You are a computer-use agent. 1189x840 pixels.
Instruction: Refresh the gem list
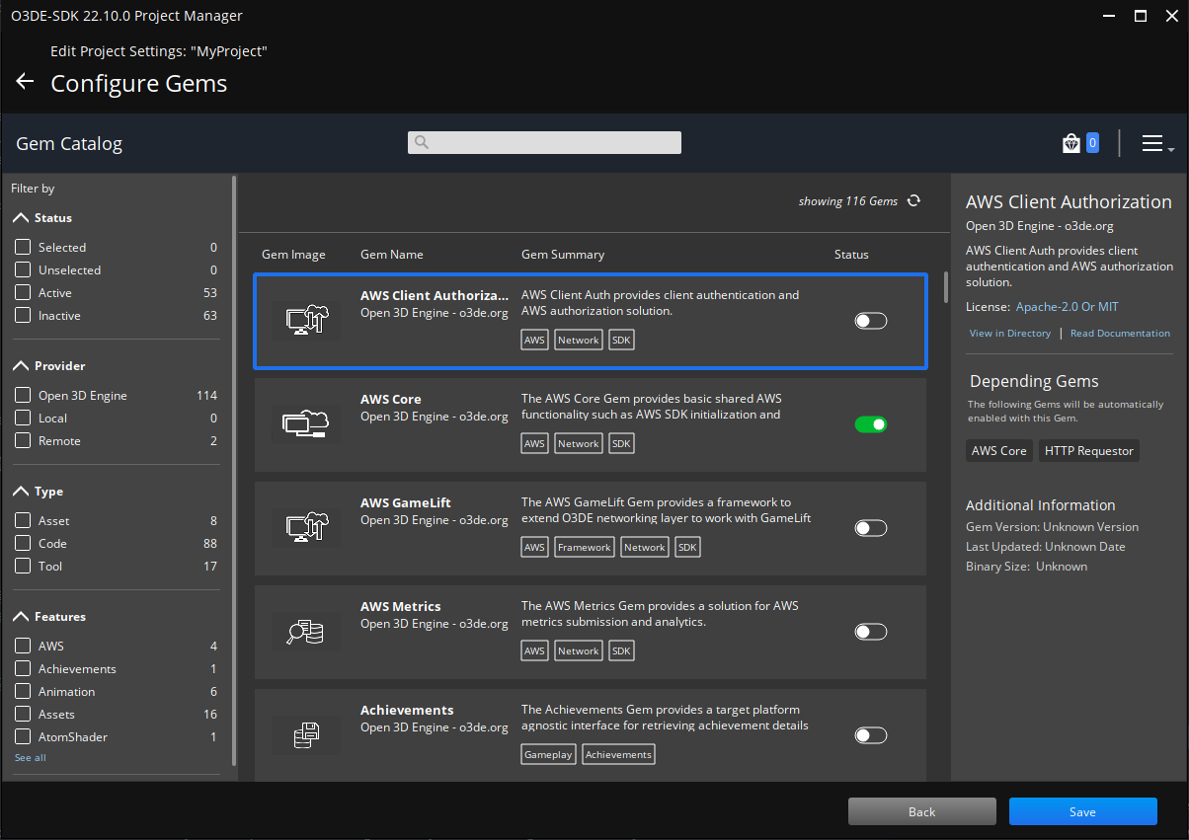(x=914, y=200)
